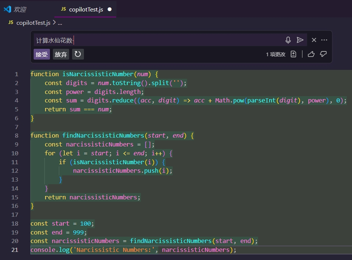Click the unsaved dot on the copilotTest.js tab

coord(109,9)
